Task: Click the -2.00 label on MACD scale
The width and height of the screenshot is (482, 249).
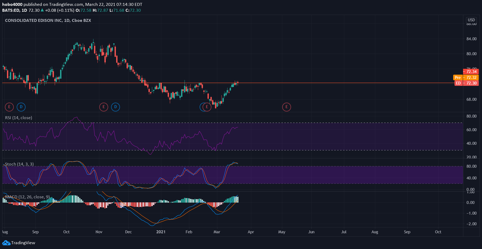Action: click(x=471, y=224)
